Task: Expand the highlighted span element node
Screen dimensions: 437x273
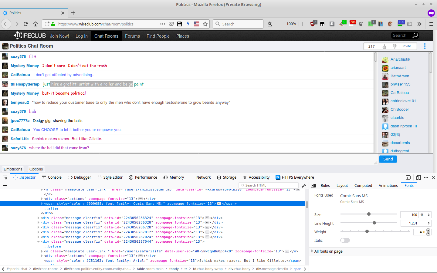Action: tap(42, 204)
